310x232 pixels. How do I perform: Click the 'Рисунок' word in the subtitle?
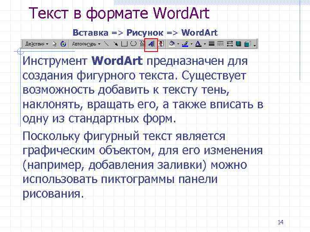[145, 33]
